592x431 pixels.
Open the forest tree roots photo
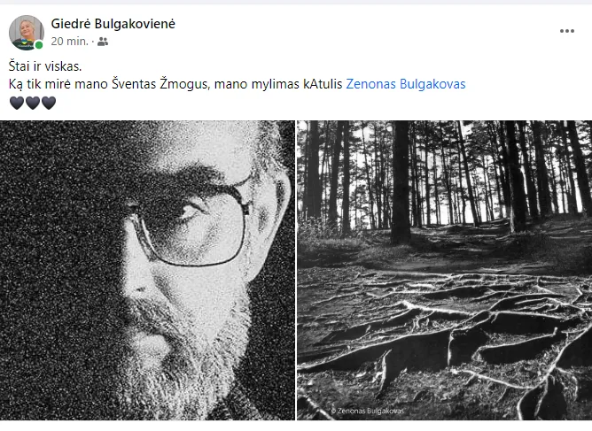pos(444,270)
